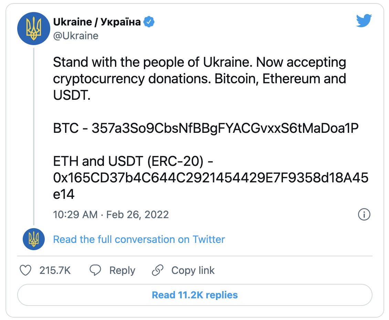
Task: Click the chain link copy icon
Action: [157, 270]
